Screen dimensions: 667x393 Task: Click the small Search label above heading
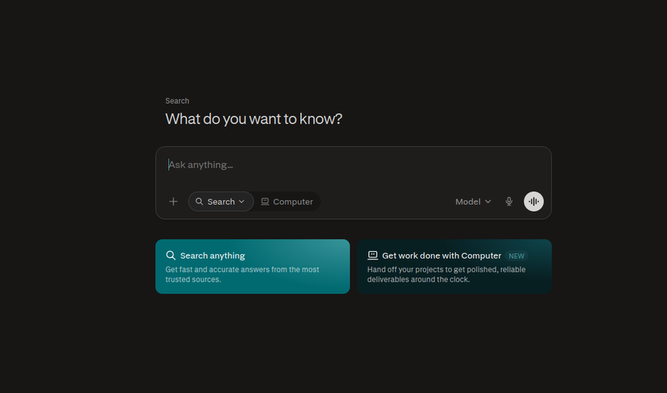[178, 101]
